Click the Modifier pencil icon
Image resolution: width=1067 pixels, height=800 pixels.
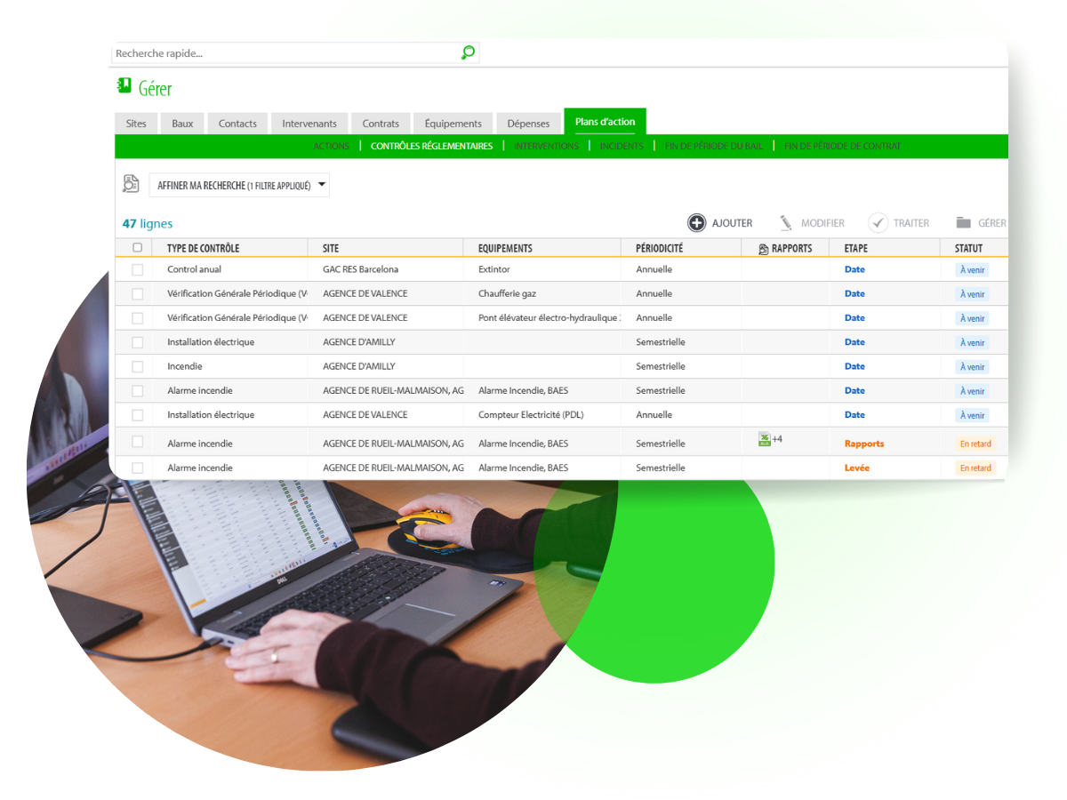tap(786, 223)
